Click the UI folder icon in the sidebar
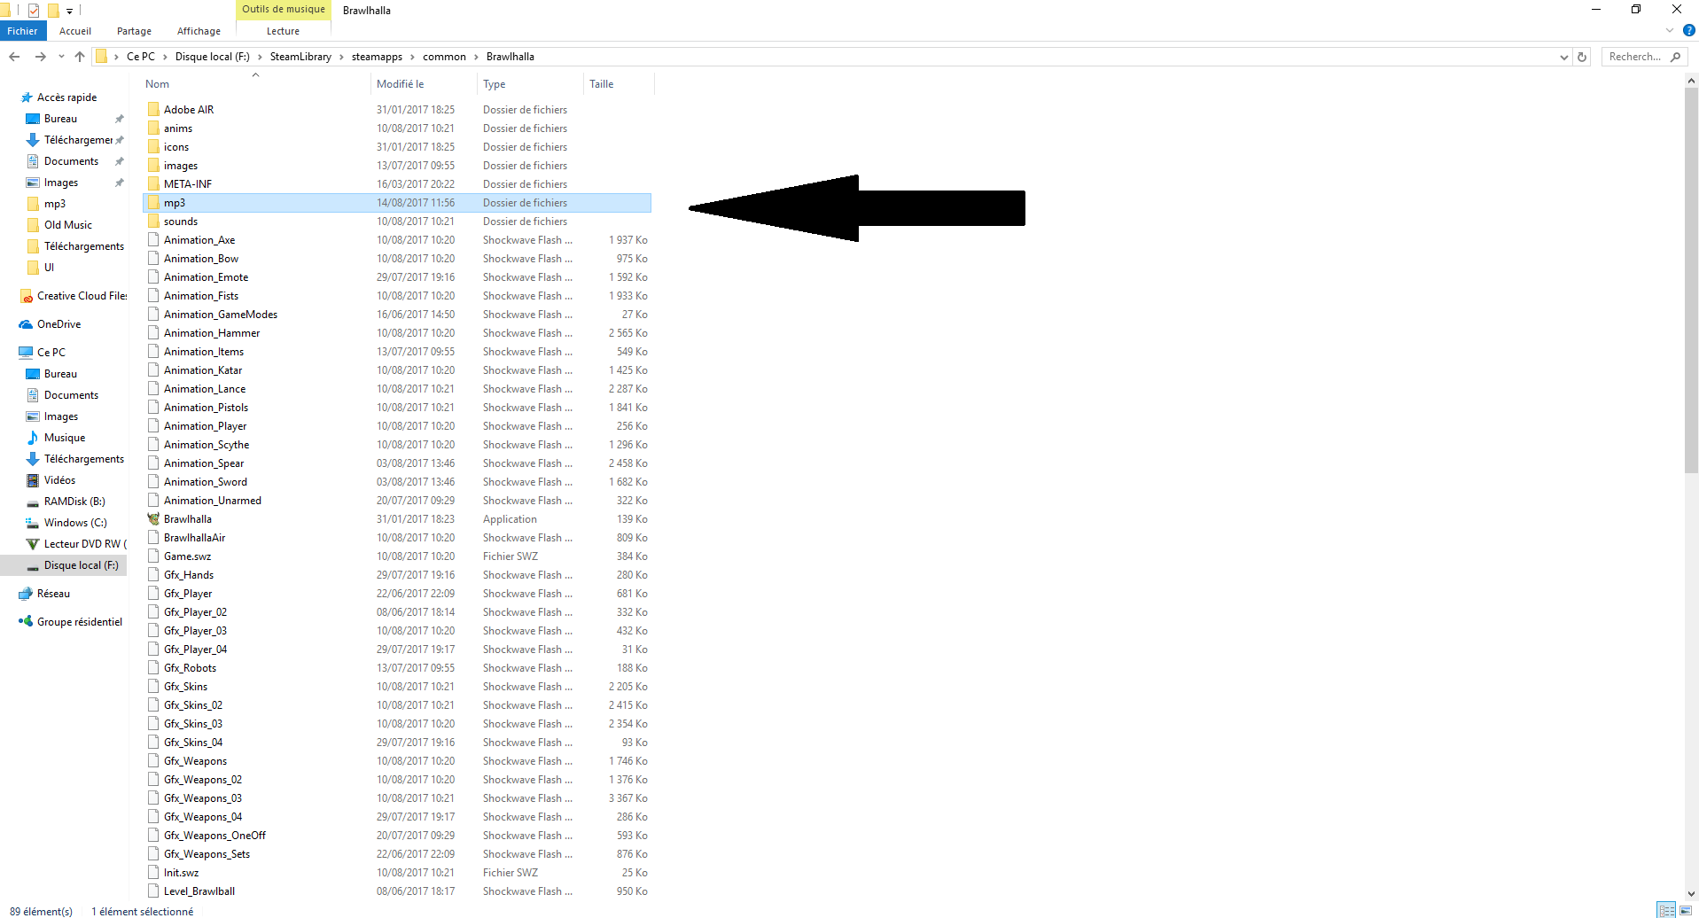 click(33, 268)
